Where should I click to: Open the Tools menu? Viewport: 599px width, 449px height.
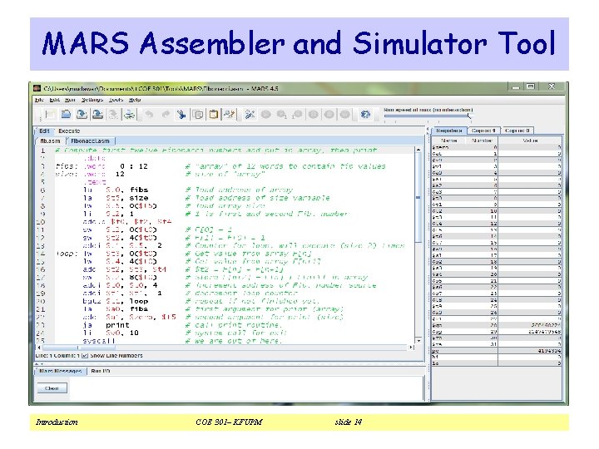click(116, 100)
